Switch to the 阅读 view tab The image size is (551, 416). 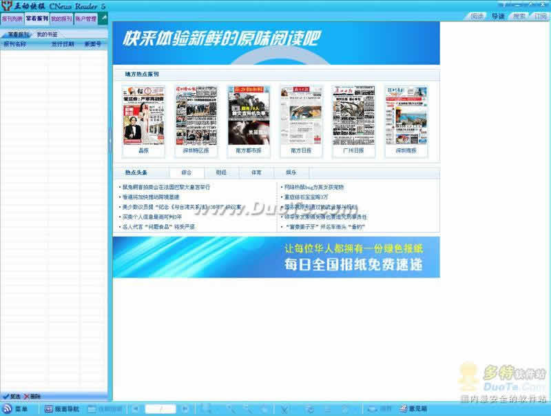(x=477, y=16)
